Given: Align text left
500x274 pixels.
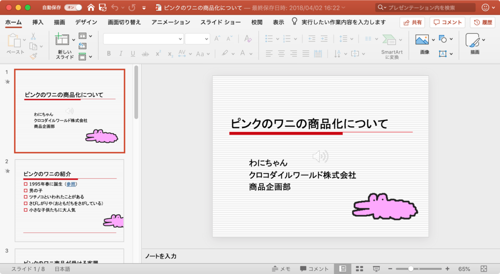Looking at the screenshot, I should tap(269, 54).
